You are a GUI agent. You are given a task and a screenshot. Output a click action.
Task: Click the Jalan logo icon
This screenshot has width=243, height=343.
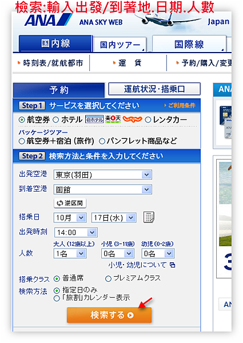[133, 119]
